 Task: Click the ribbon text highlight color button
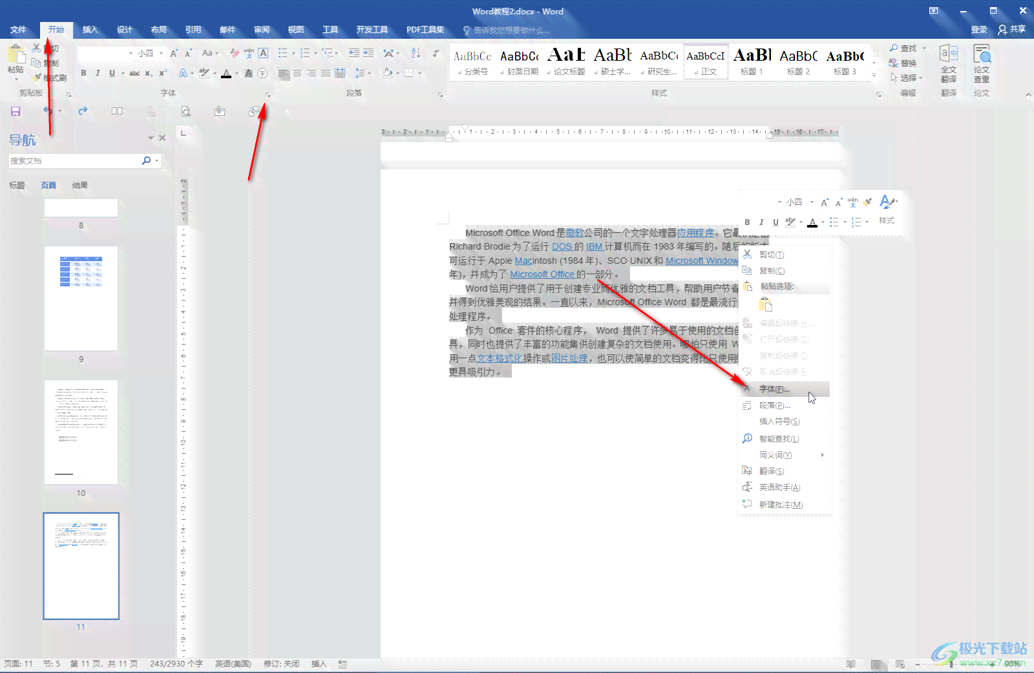[204, 73]
